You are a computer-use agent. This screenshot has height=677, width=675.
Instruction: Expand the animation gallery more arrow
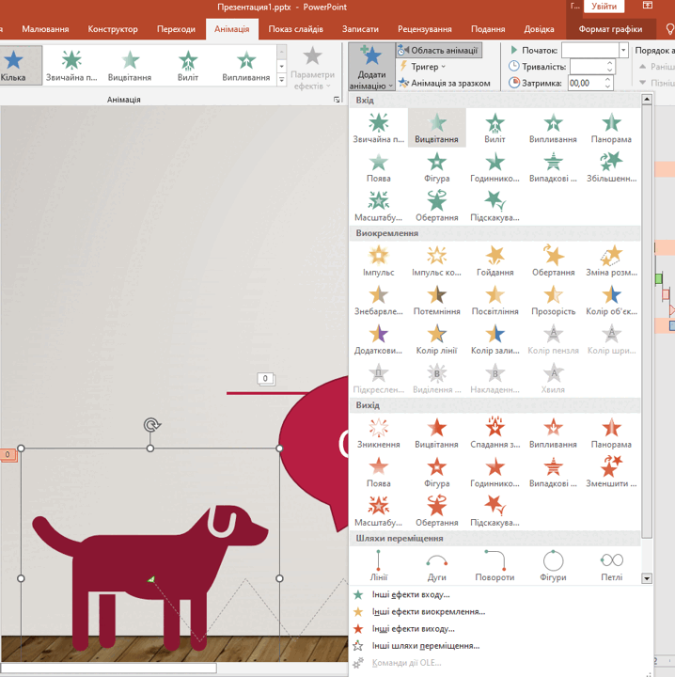point(281,79)
